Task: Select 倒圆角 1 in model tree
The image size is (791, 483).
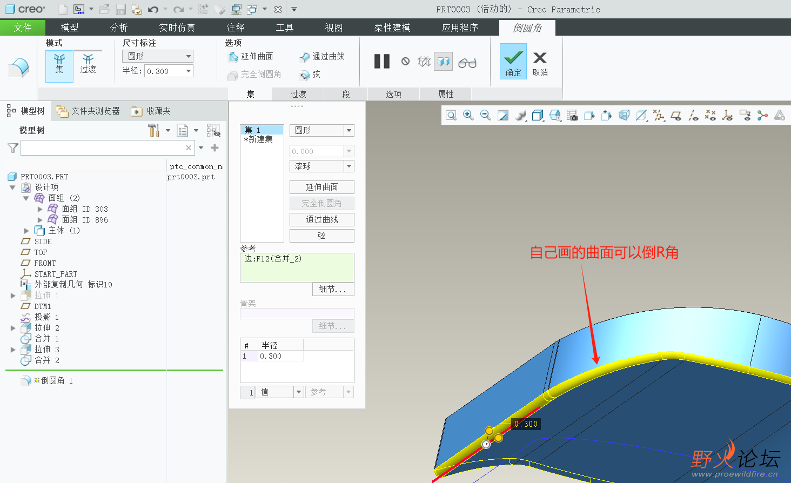Action: [x=57, y=380]
